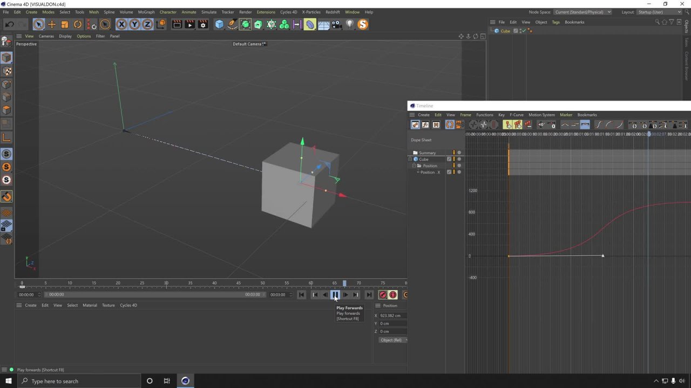Screen dimensions: 691x388
Task: Pause playback with the Play Forwards button
Action: [x=335, y=295]
